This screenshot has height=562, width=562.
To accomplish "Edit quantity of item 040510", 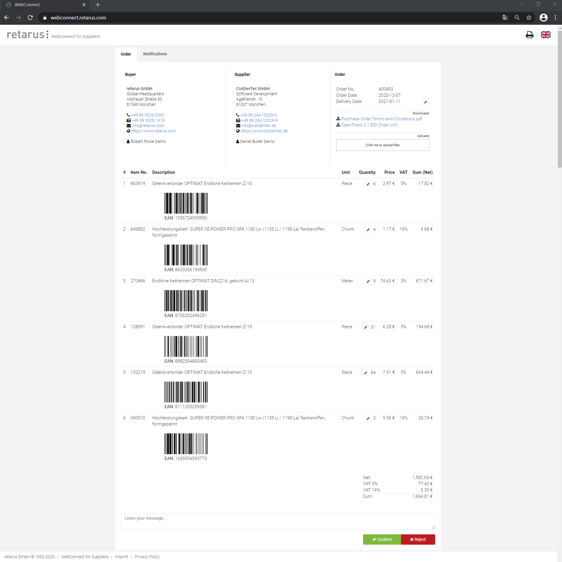I will (368, 418).
